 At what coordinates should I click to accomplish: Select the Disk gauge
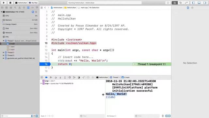[x=20, y=29]
